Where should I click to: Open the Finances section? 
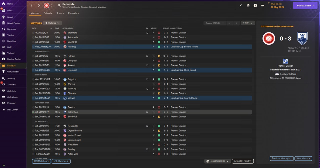coord(11,103)
